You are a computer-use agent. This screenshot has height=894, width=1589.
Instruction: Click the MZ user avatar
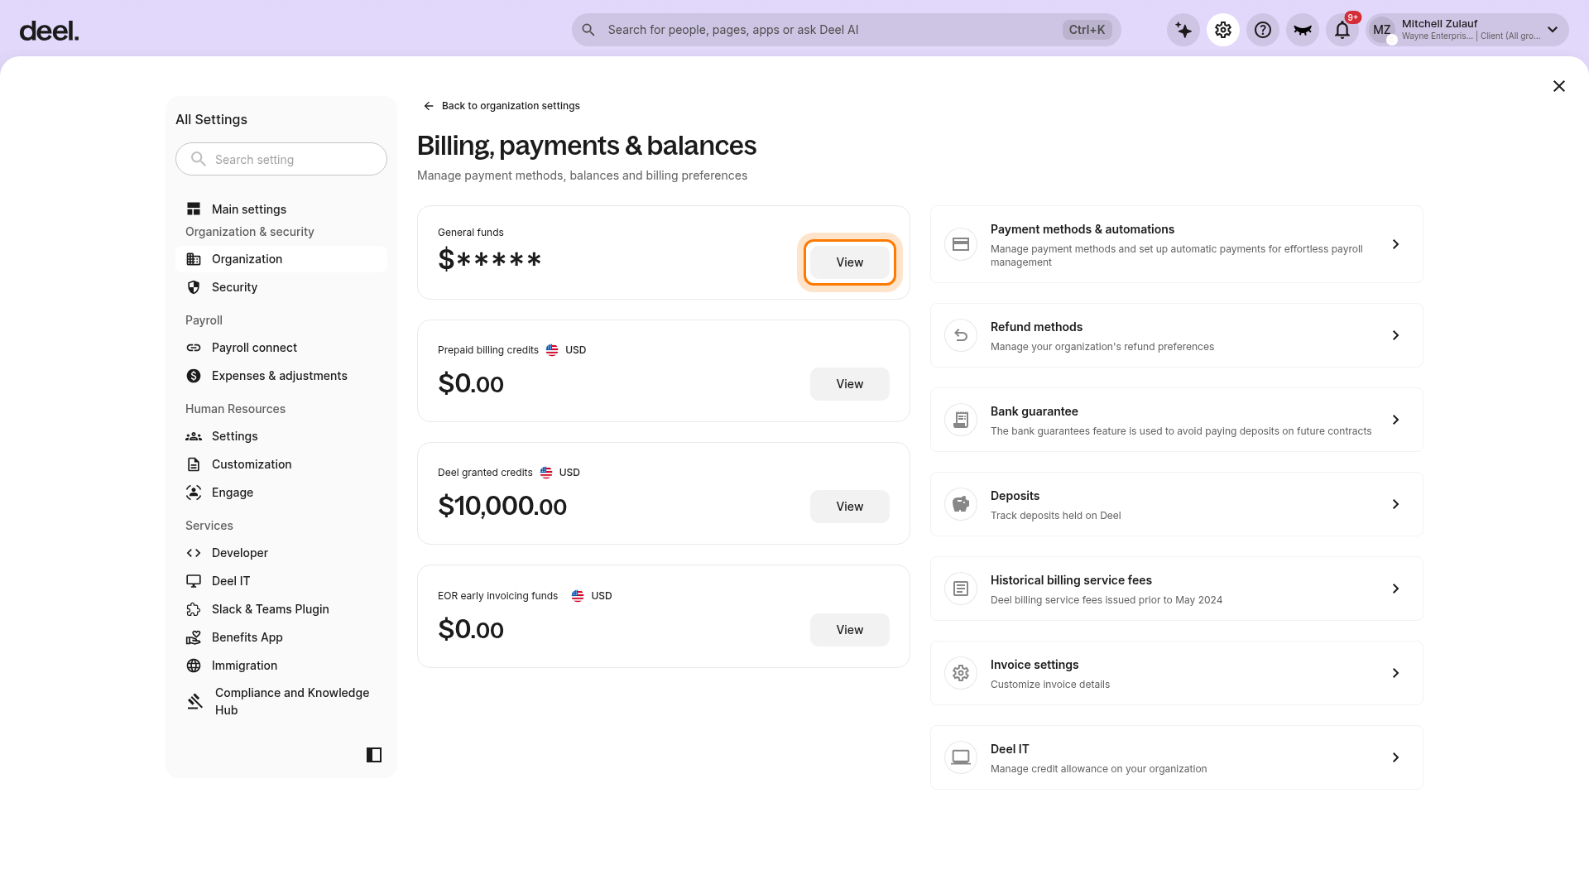tap(1382, 30)
